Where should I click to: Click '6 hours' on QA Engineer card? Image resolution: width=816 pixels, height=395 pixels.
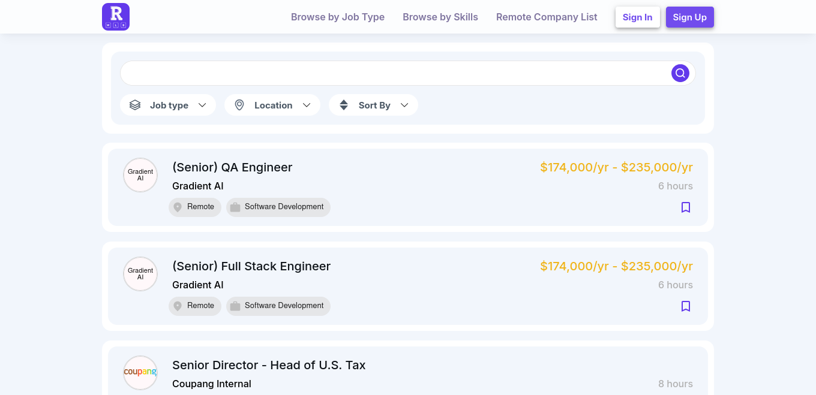click(676, 186)
